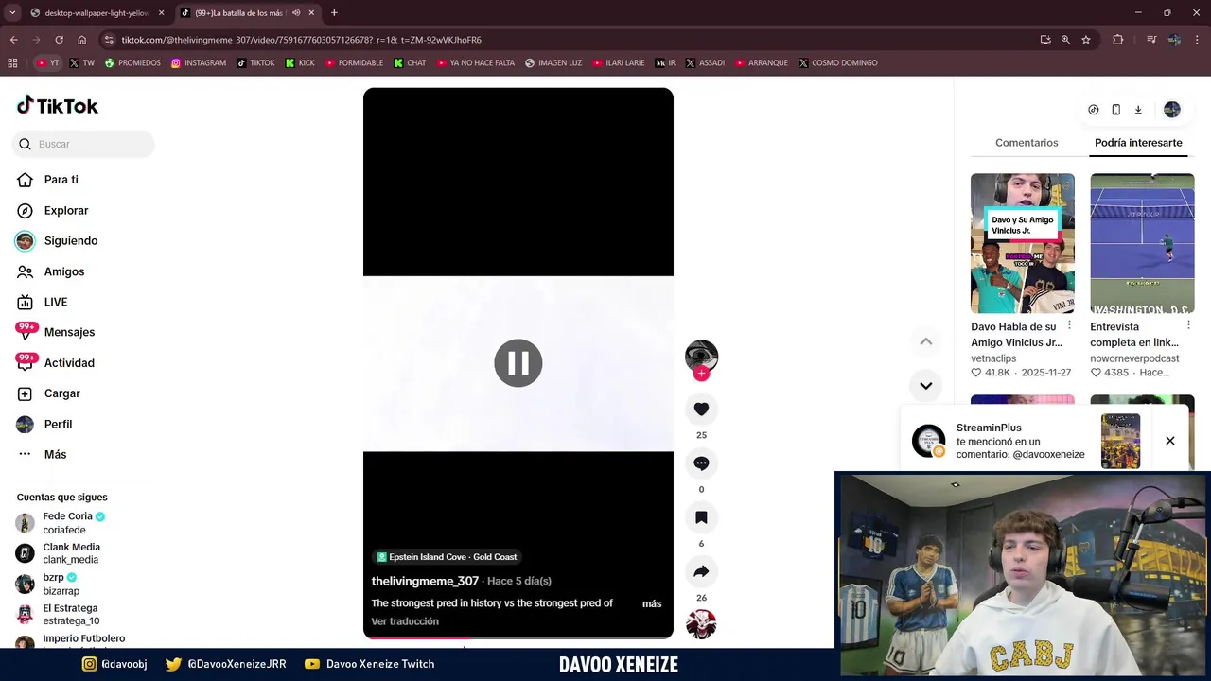Open KICK bookmark

click(300, 63)
